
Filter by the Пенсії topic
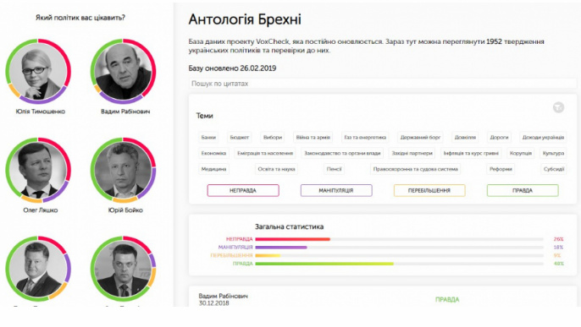pos(334,169)
